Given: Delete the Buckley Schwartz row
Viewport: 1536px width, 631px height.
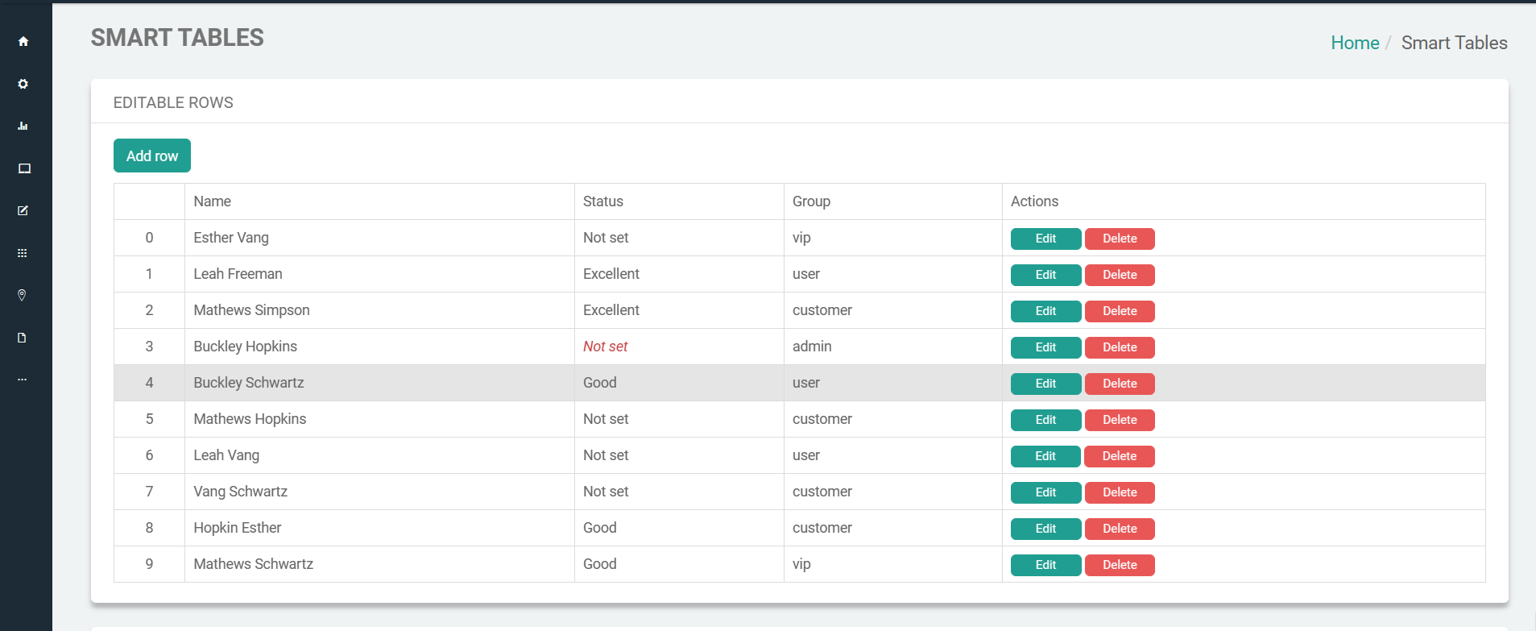Looking at the screenshot, I should point(1120,384).
